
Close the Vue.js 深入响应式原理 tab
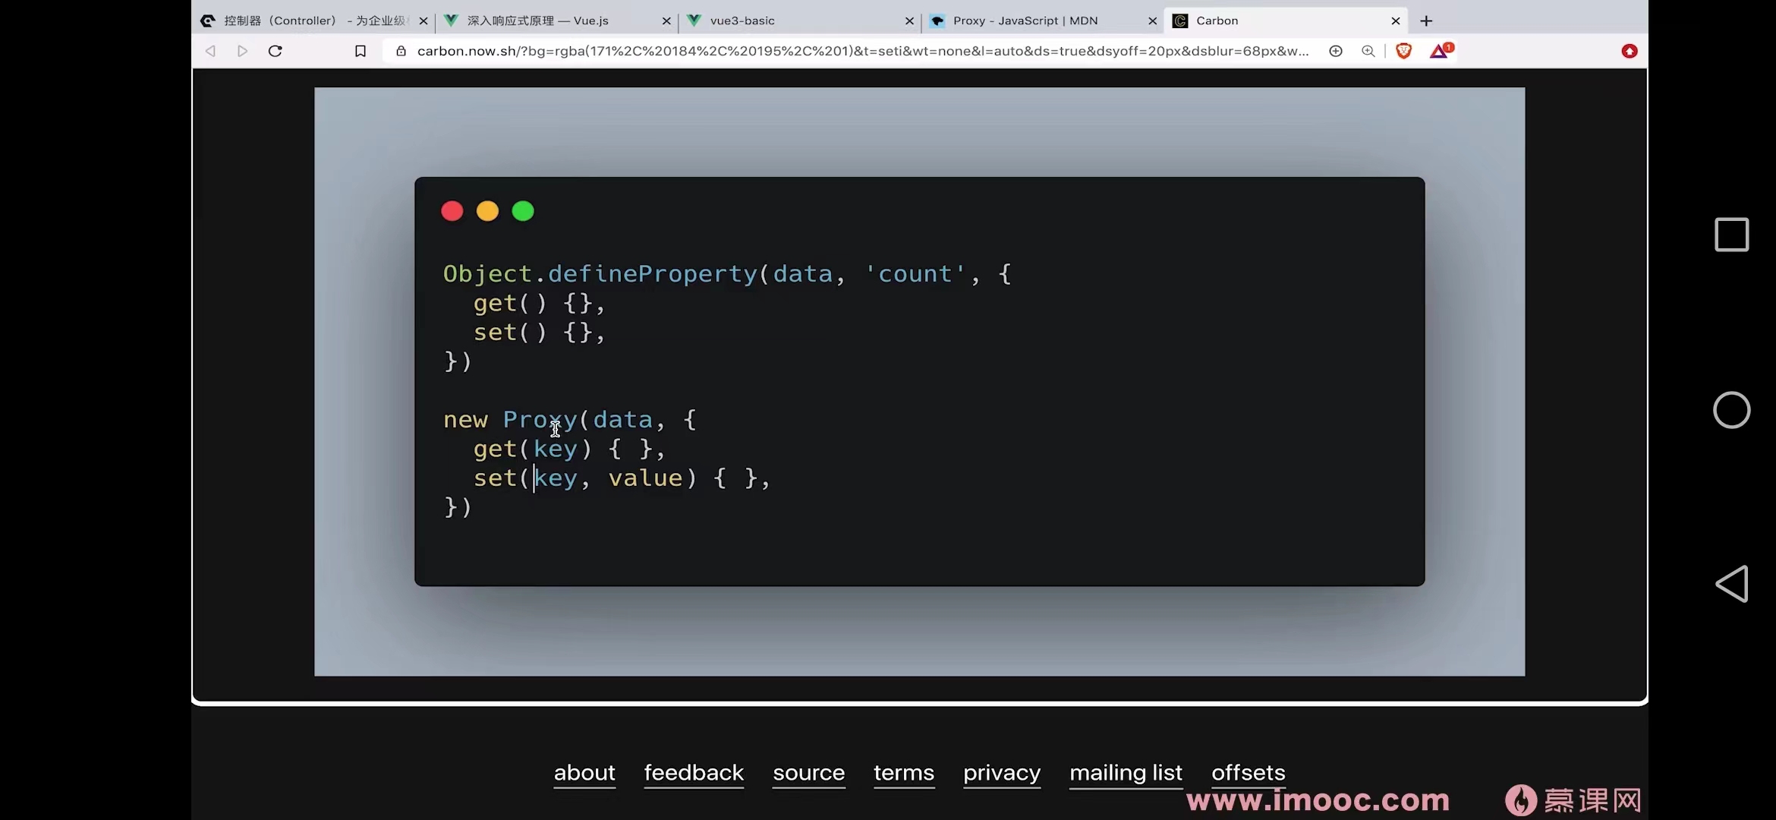666,21
